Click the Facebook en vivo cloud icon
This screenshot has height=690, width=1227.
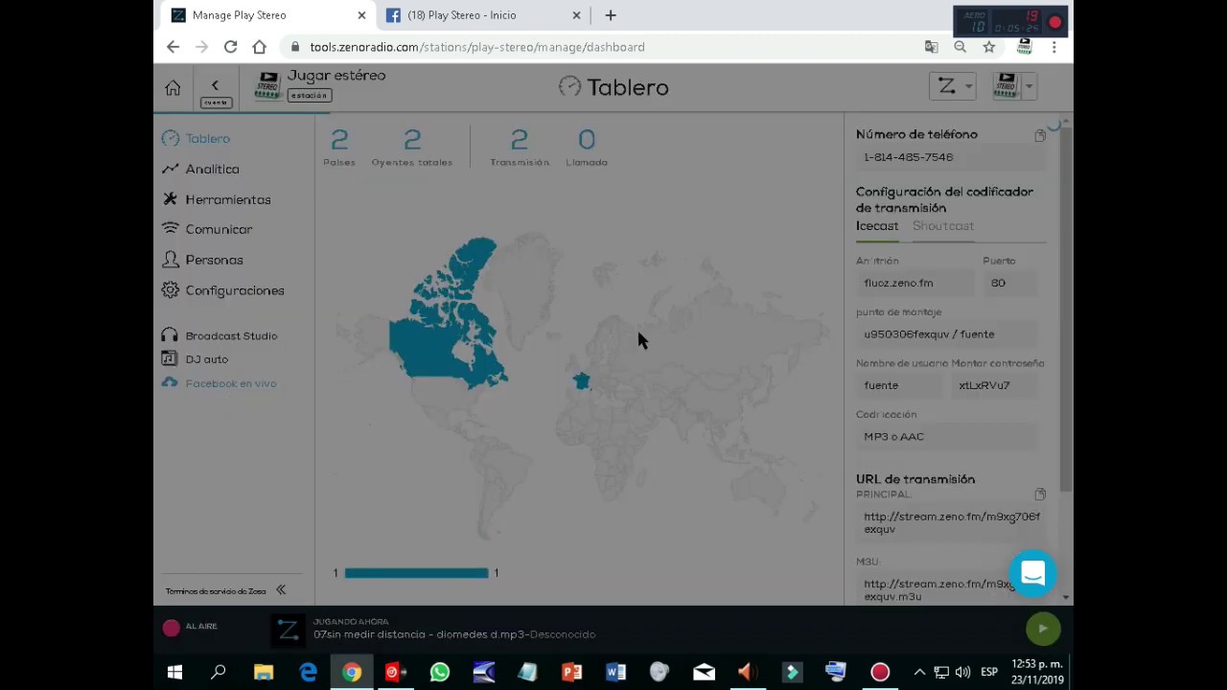click(170, 382)
